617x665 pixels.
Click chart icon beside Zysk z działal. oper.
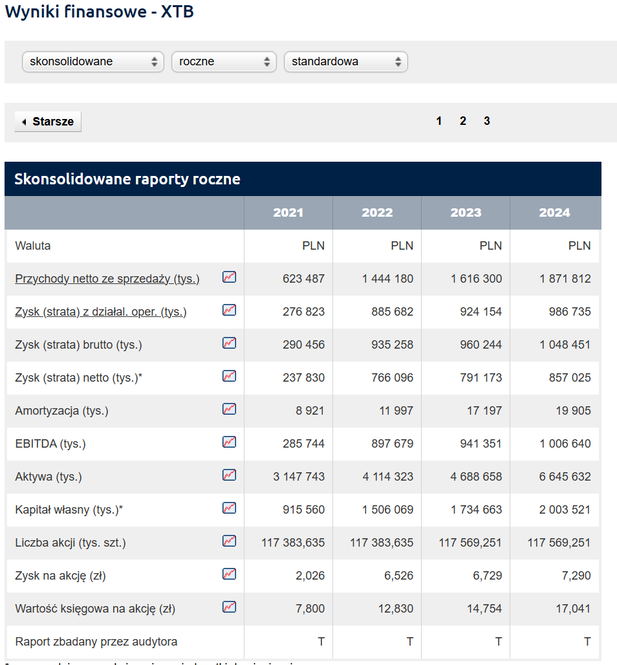[x=229, y=310]
